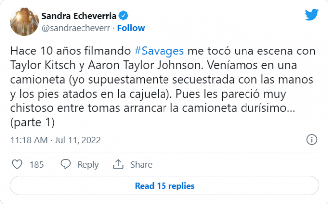Click the Follow link
The width and height of the screenshot is (328, 204).
pos(130,28)
